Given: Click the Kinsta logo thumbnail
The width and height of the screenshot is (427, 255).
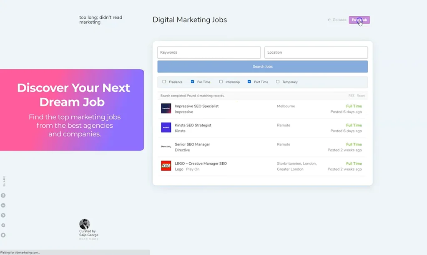Looking at the screenshot, I should coord(166,127).
